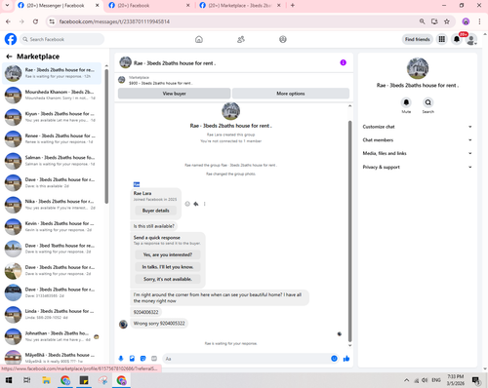The width and height of the screenshot is (488, 388).
Task: Reply to Rae Lara's message with the arrow icon
Action: pyautogui.click(x=196, y=204)
